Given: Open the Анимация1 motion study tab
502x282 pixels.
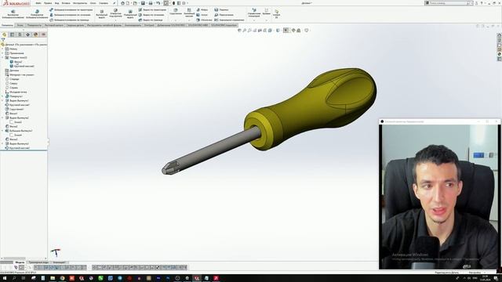Looking at the screenshot, I should pos(59,262).
